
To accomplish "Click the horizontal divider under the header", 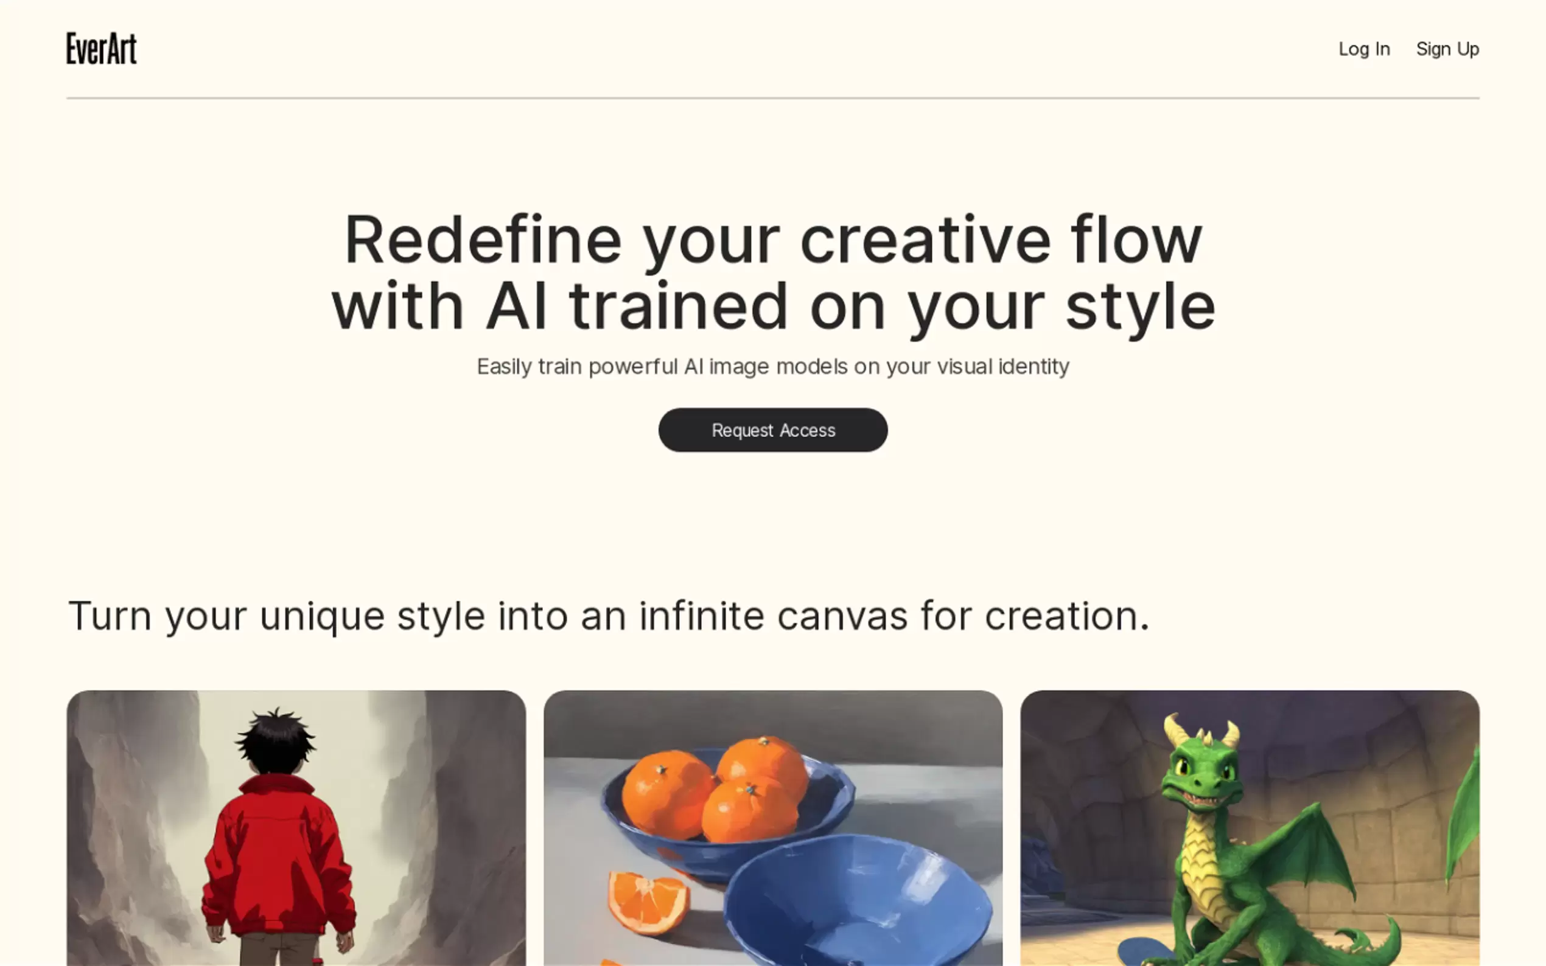I will [772, 98].
